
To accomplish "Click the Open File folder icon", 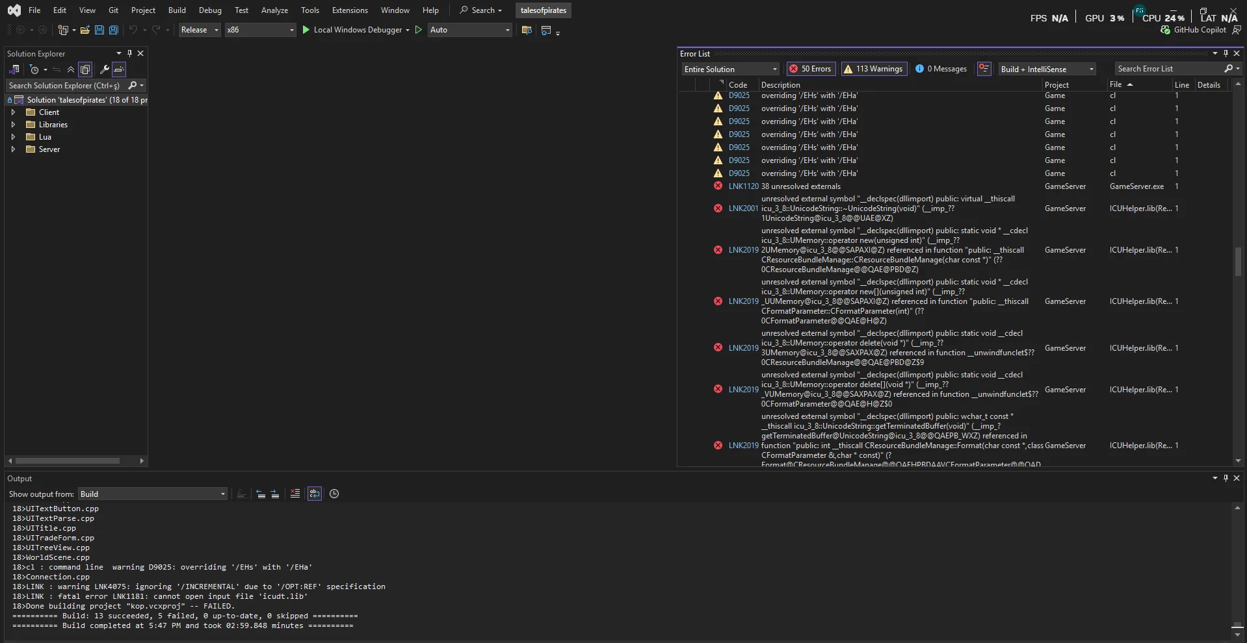I will 85,30.
